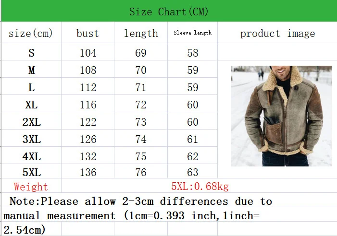Screen dimensions: 337x236
Task: Select sleeve length 58 for size S
Action: pyautogui.click(x=193, y=52)
